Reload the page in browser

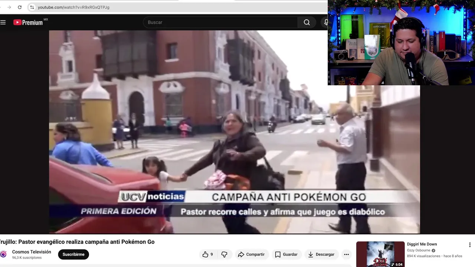pyautogui.click(x=20, y=7)
